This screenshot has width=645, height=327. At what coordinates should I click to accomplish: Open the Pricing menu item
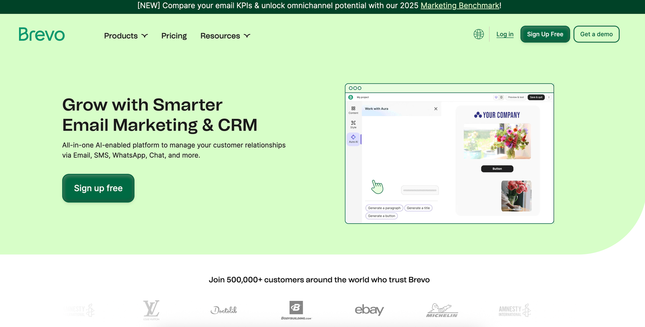(x=174, y=36)
